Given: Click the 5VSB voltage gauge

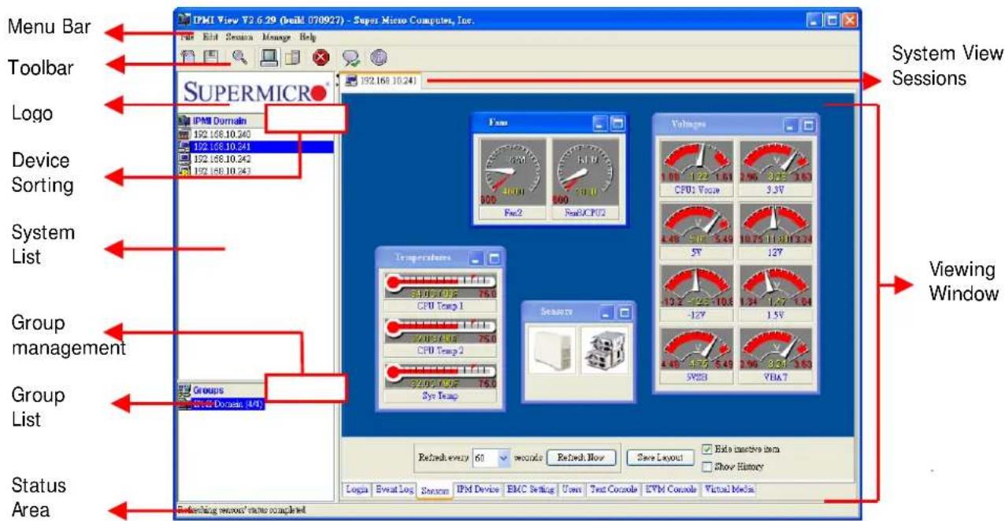Looking at the screenshot, I should coord(696,349).
